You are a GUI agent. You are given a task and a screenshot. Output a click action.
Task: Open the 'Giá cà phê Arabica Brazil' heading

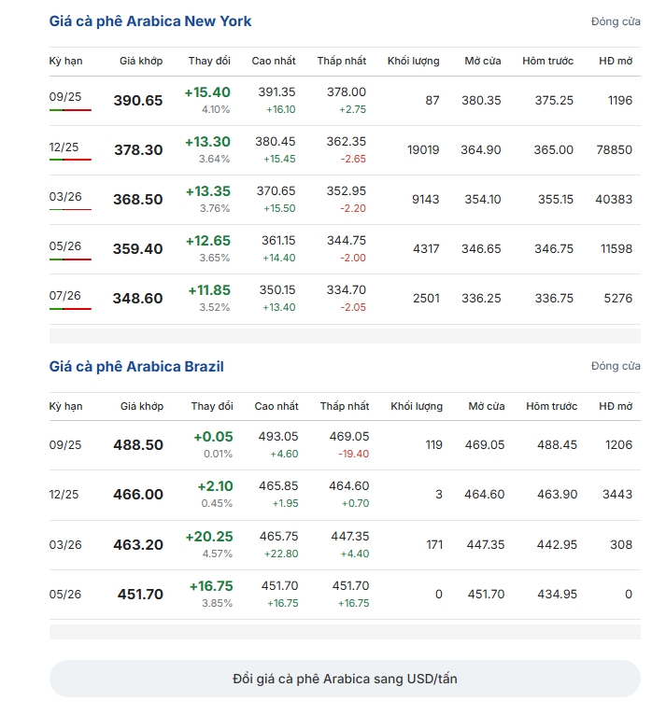click(136, 367)
